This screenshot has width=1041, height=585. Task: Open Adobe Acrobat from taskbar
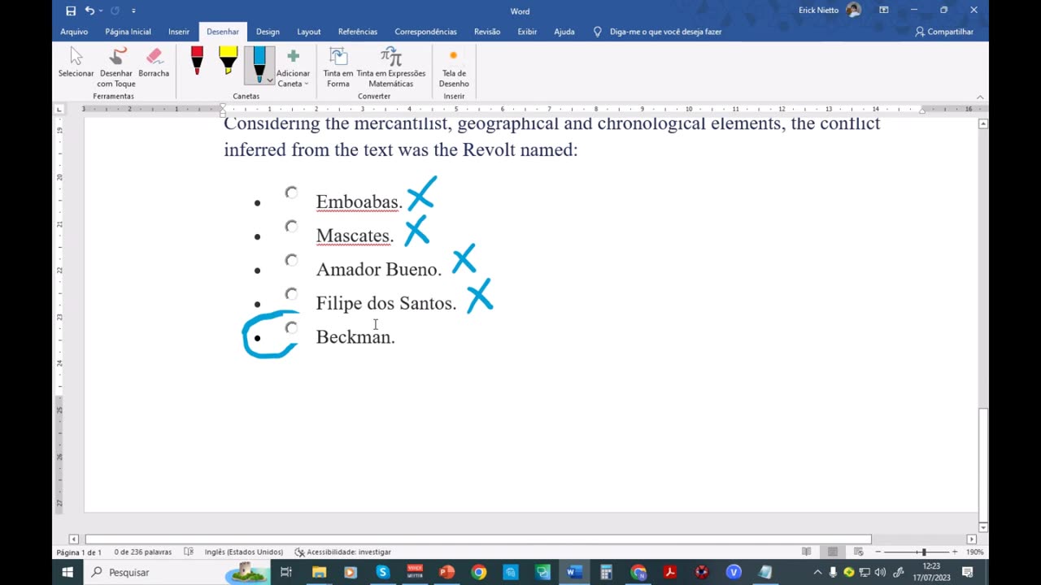670,572
